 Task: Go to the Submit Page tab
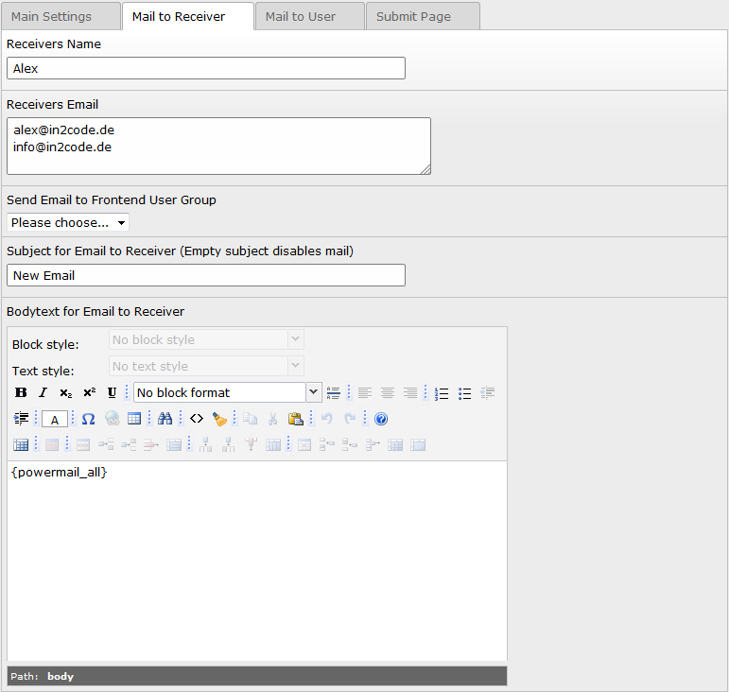point(413,16)
